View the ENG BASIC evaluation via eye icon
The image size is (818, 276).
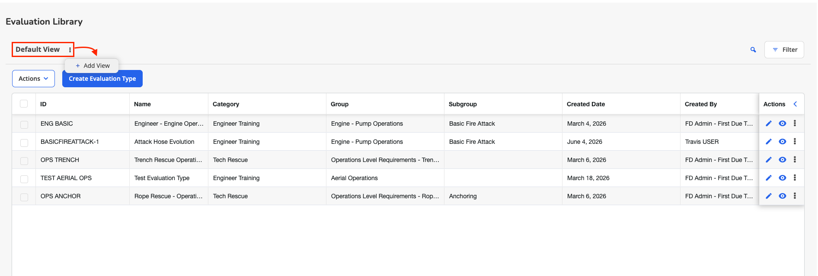(x=783, y=124)
